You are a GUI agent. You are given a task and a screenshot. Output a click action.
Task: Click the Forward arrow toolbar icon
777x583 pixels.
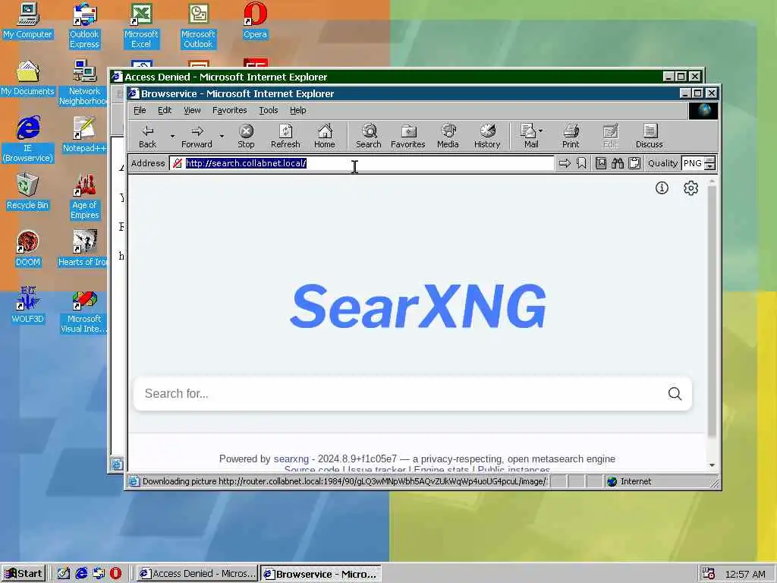pos(197,136)
